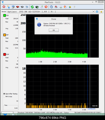This screenshot has height=120, width=105.
Task: Click the PIF total value 1589
Action: click(x=17, y=38)
